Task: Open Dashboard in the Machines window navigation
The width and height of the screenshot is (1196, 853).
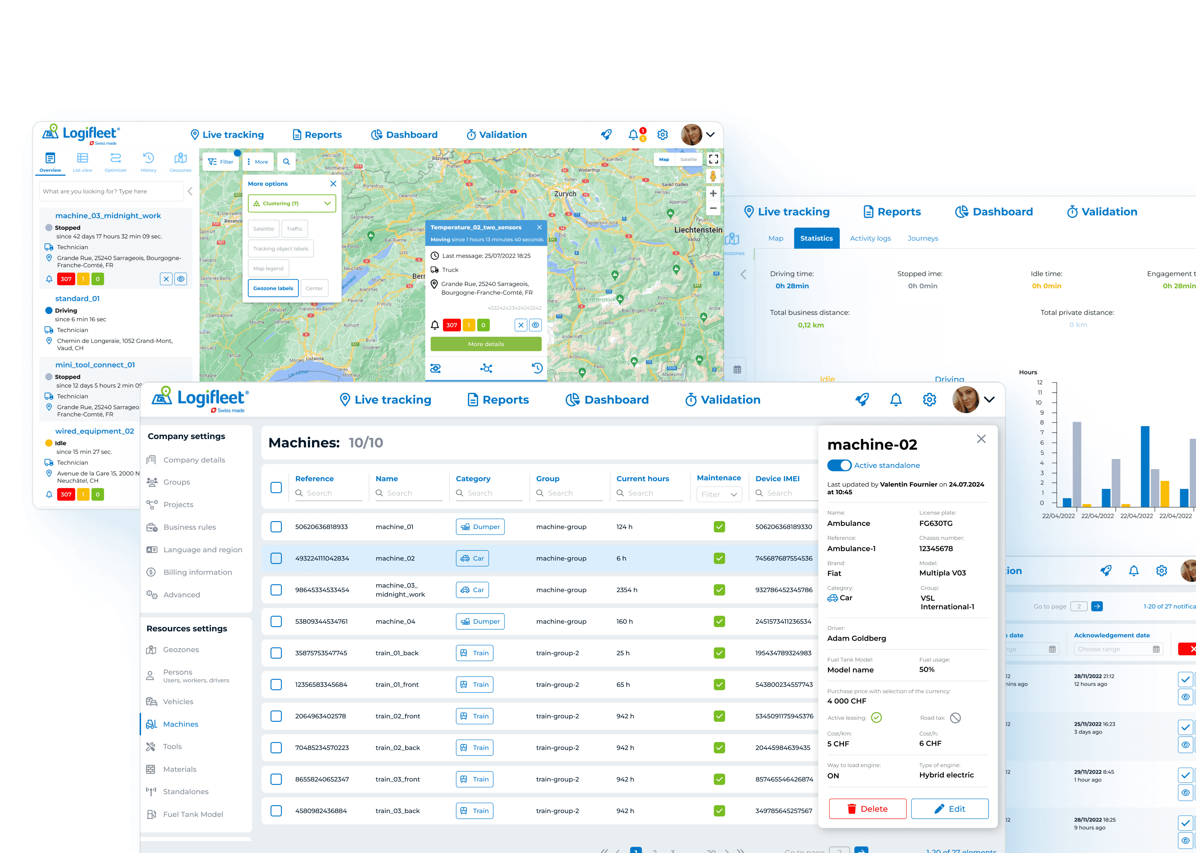Action: pos(607,400)
